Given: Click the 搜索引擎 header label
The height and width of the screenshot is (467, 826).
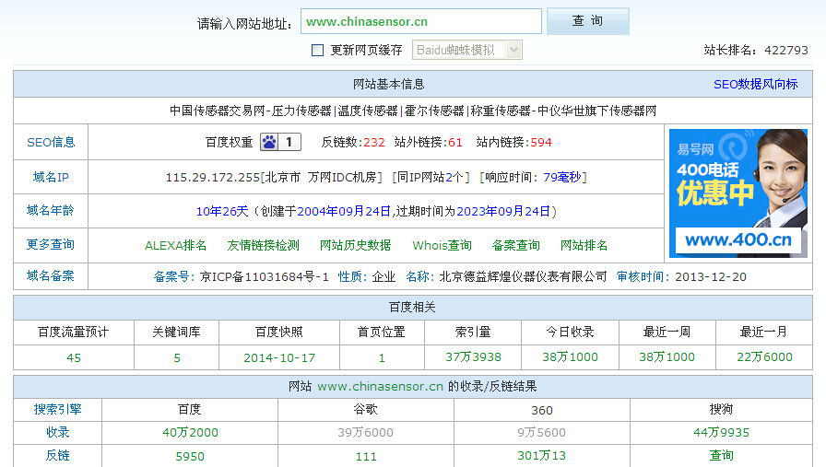Looking at the screenshot, I should pyautogui.click(x=57, y=409).
